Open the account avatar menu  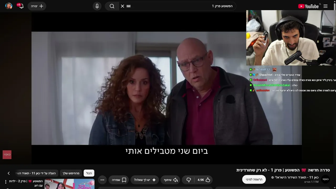(x=9, y=6)
